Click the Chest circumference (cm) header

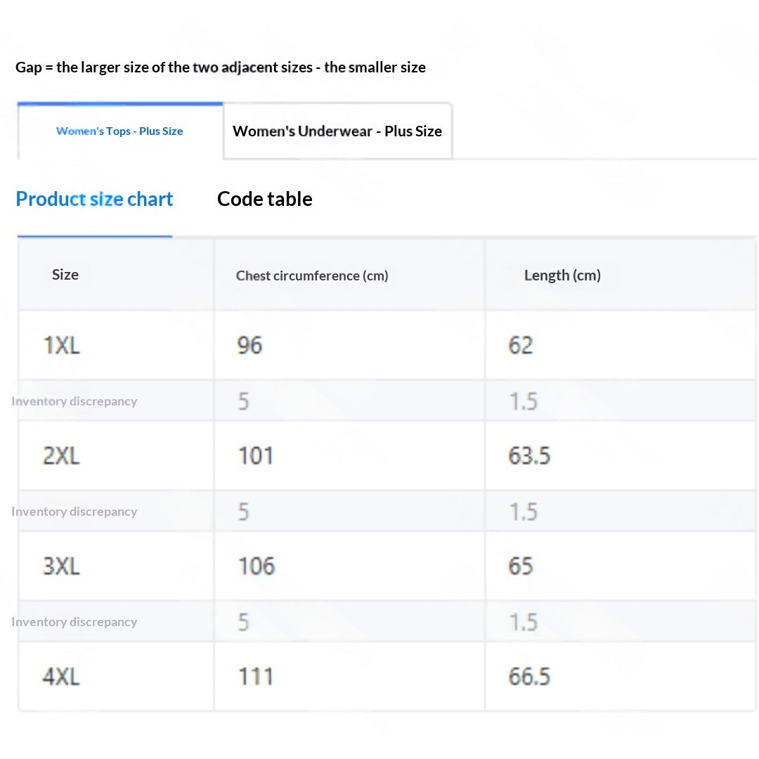pyautogui.click(x=312, y=275)
